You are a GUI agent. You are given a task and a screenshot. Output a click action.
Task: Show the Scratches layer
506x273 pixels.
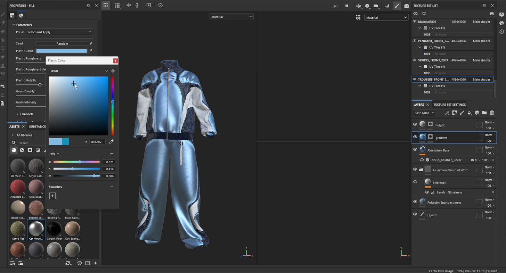click(x=415, y=182)
